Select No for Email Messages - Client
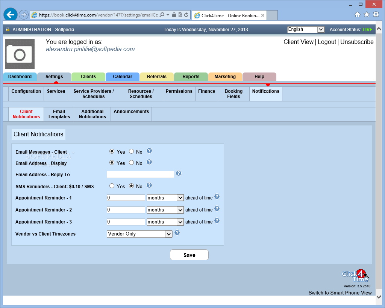Screen dimensions: 385x308 pos(131,151)
